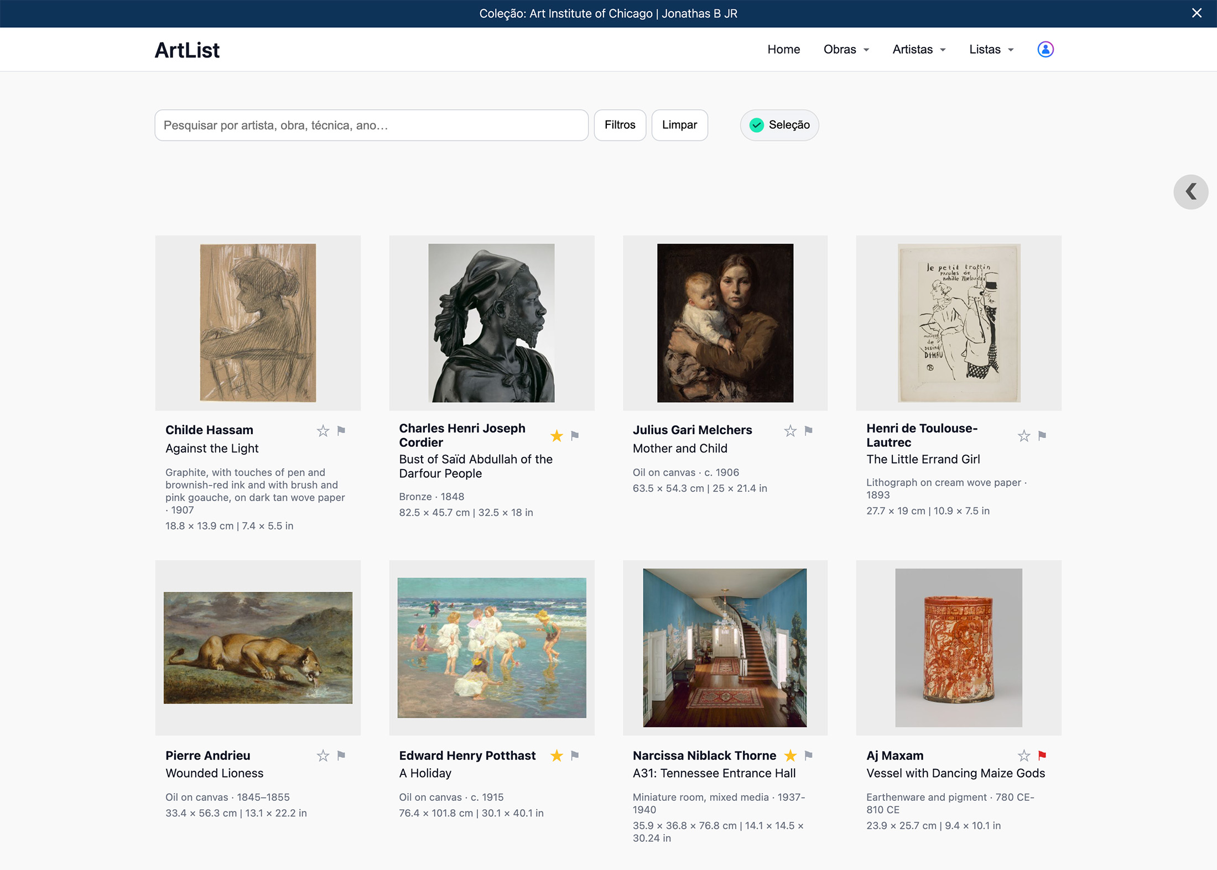Click the banner text 'Coleção: Art Institute of Chicago'

[565, 13]
